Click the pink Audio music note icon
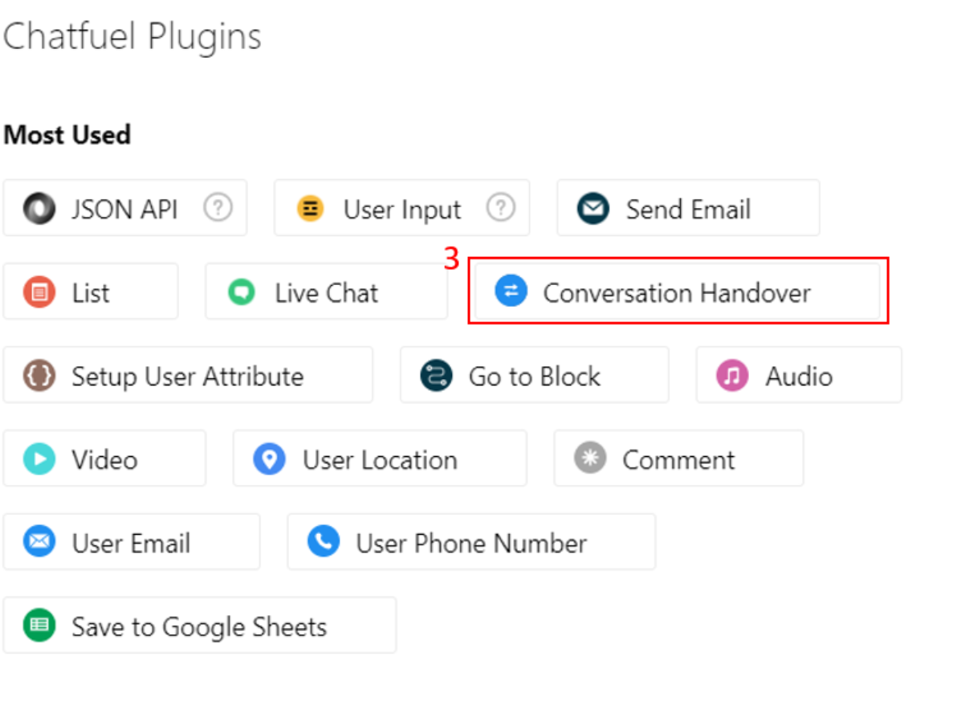The image size is (957, 705). [x=732, y=375]
